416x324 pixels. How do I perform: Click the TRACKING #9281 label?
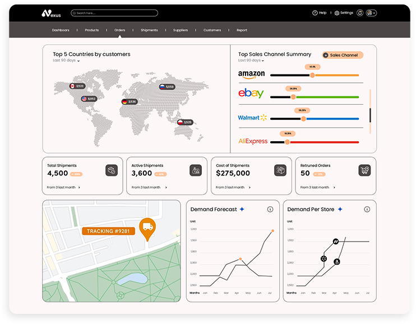[x=108, y=231]
